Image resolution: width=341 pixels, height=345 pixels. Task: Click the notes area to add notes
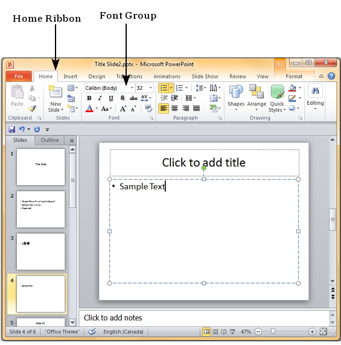(204, 318)
